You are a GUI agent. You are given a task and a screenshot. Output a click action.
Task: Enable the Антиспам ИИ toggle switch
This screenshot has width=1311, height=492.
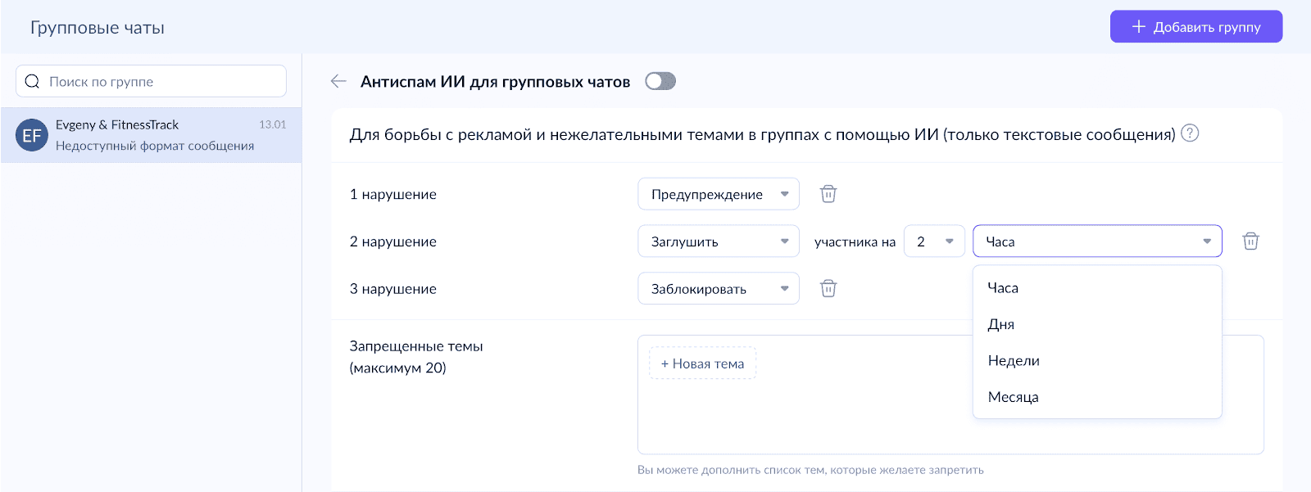(660, 81)
